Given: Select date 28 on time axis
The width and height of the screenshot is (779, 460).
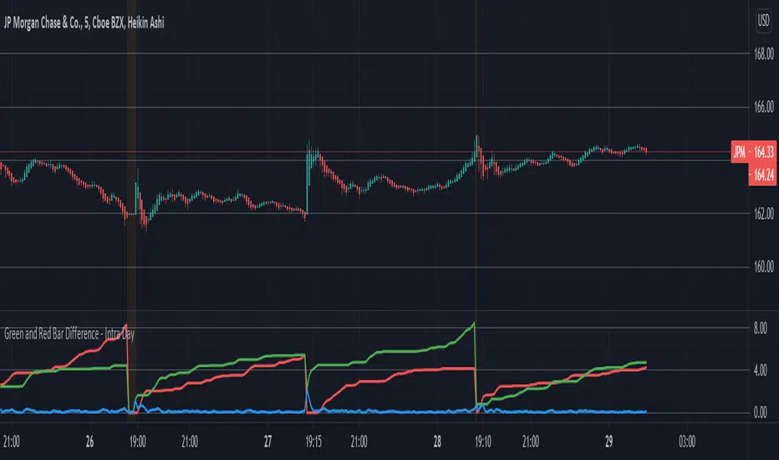Looking at the screenshot, I should point(436,442).
